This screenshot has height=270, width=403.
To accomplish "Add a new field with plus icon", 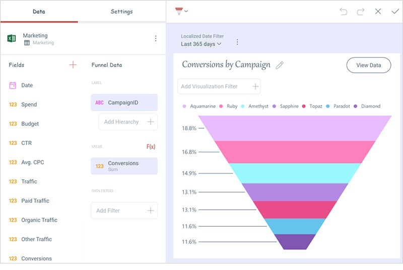I will pyautogui.click(x=73, y=65).
